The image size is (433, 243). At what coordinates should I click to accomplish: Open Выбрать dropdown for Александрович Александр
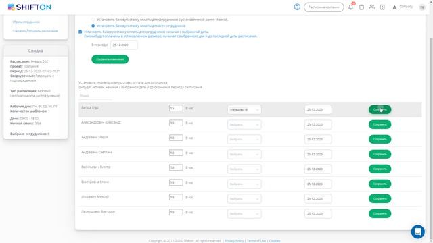[x=244, y=124]
